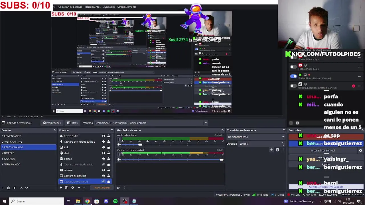Select the Captura de pantalla source row
365x205 pixels.
(85, 176)
